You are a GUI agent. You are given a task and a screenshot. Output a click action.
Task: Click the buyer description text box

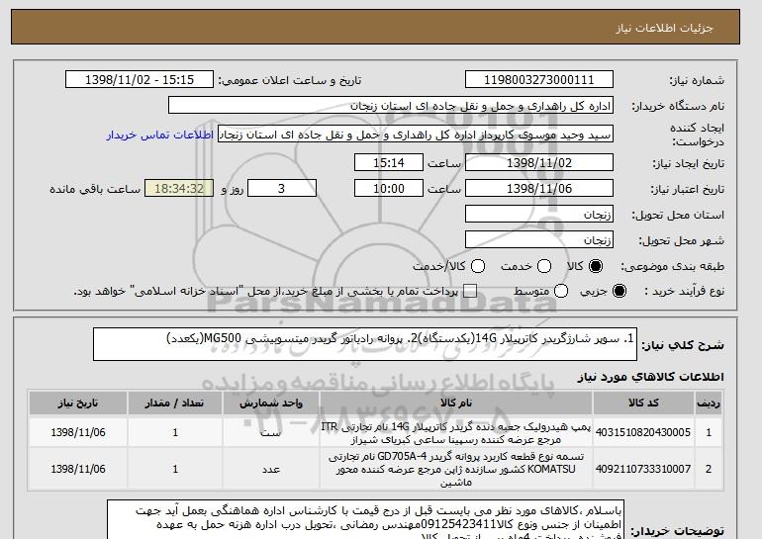(x=365, y=519)
